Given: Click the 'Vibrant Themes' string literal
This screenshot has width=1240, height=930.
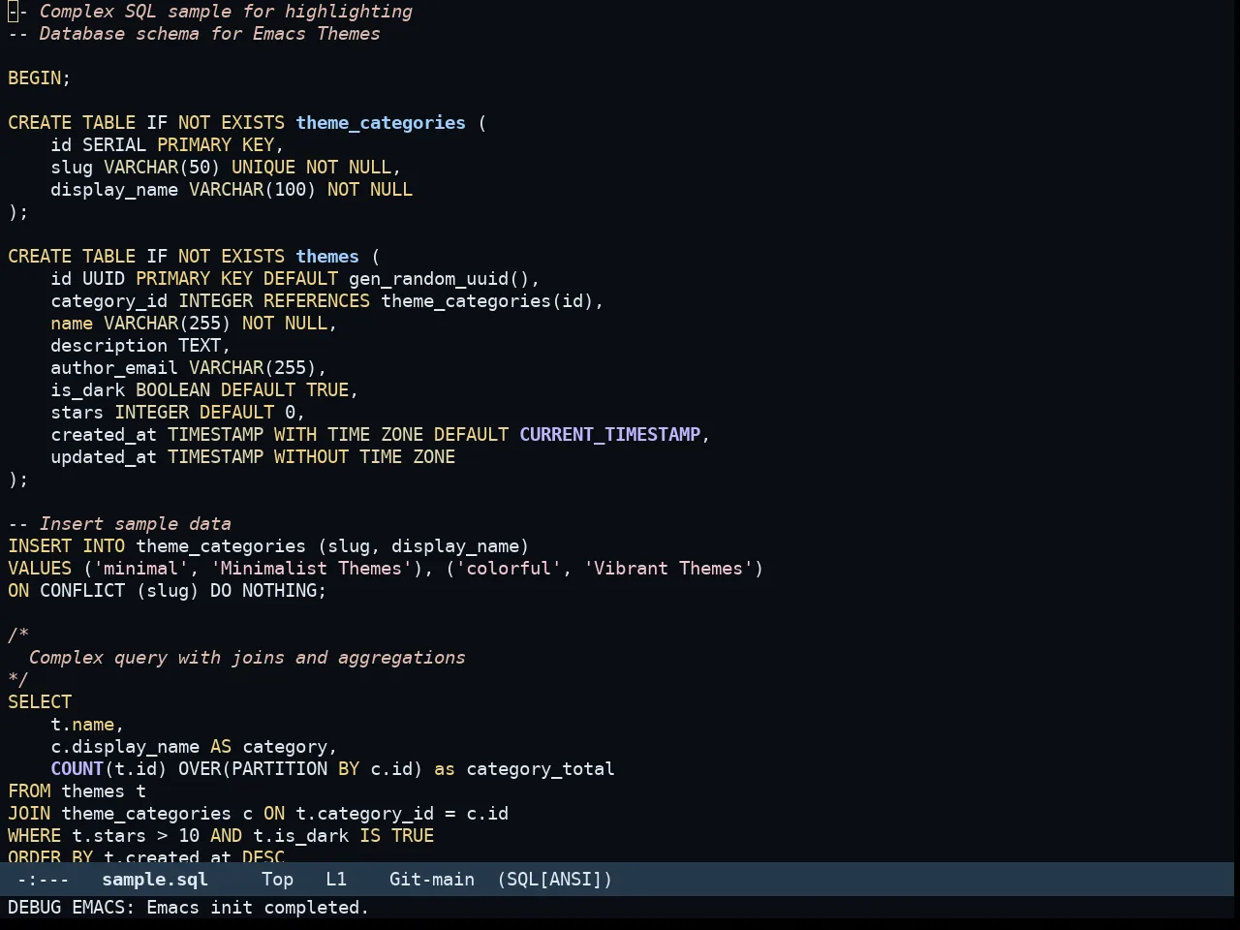Looking at the screenshot, I should point(668,569).
